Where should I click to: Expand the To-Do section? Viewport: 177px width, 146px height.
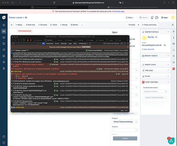pyautogui.click(x=168, y=76)
